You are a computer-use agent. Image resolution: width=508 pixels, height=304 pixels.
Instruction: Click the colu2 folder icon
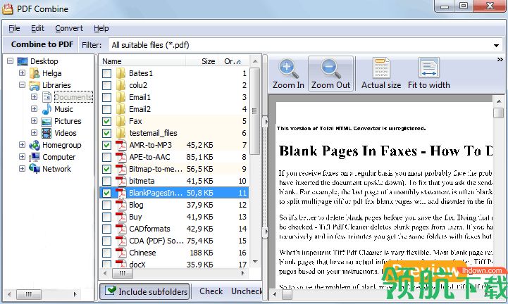coord(121,85)
